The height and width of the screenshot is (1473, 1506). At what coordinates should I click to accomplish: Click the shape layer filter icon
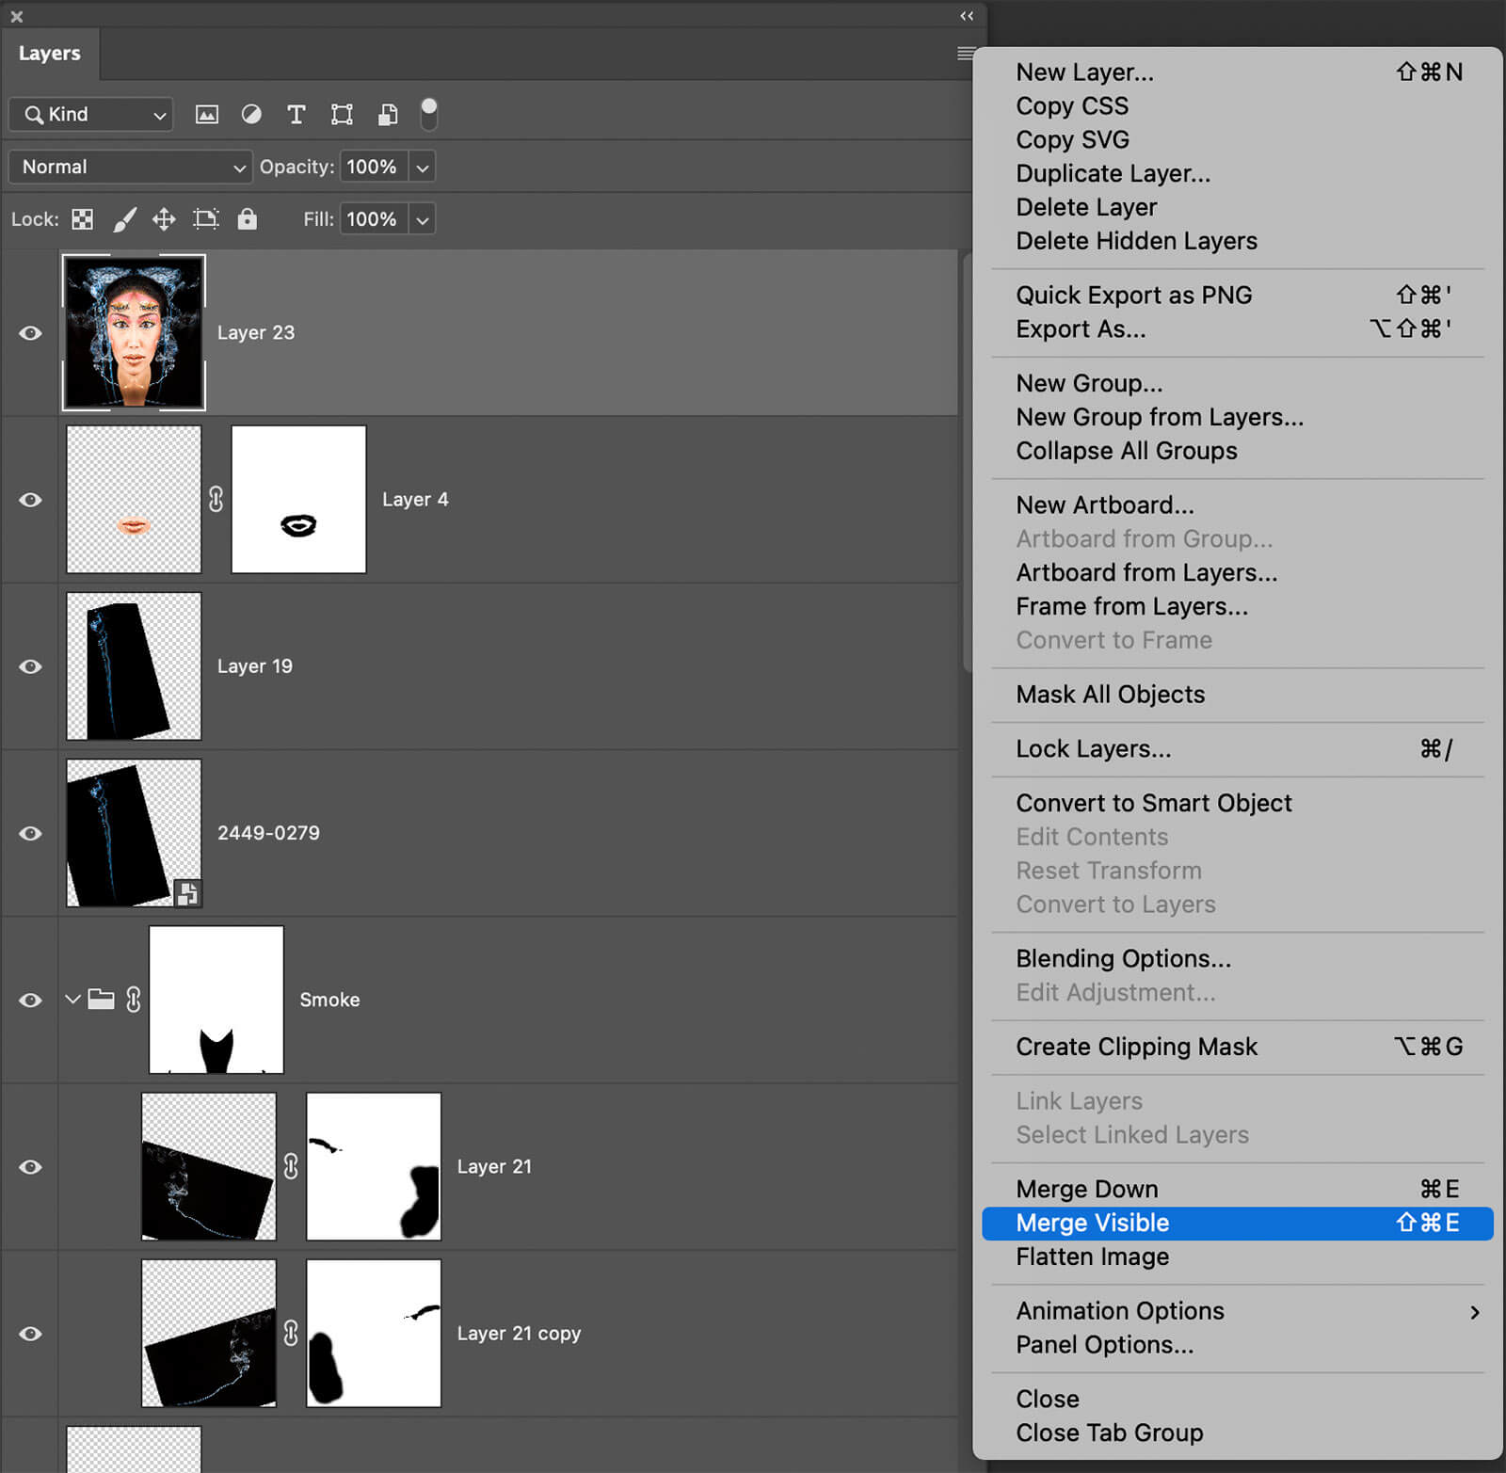pyautogui.click(x=342, y=115)
